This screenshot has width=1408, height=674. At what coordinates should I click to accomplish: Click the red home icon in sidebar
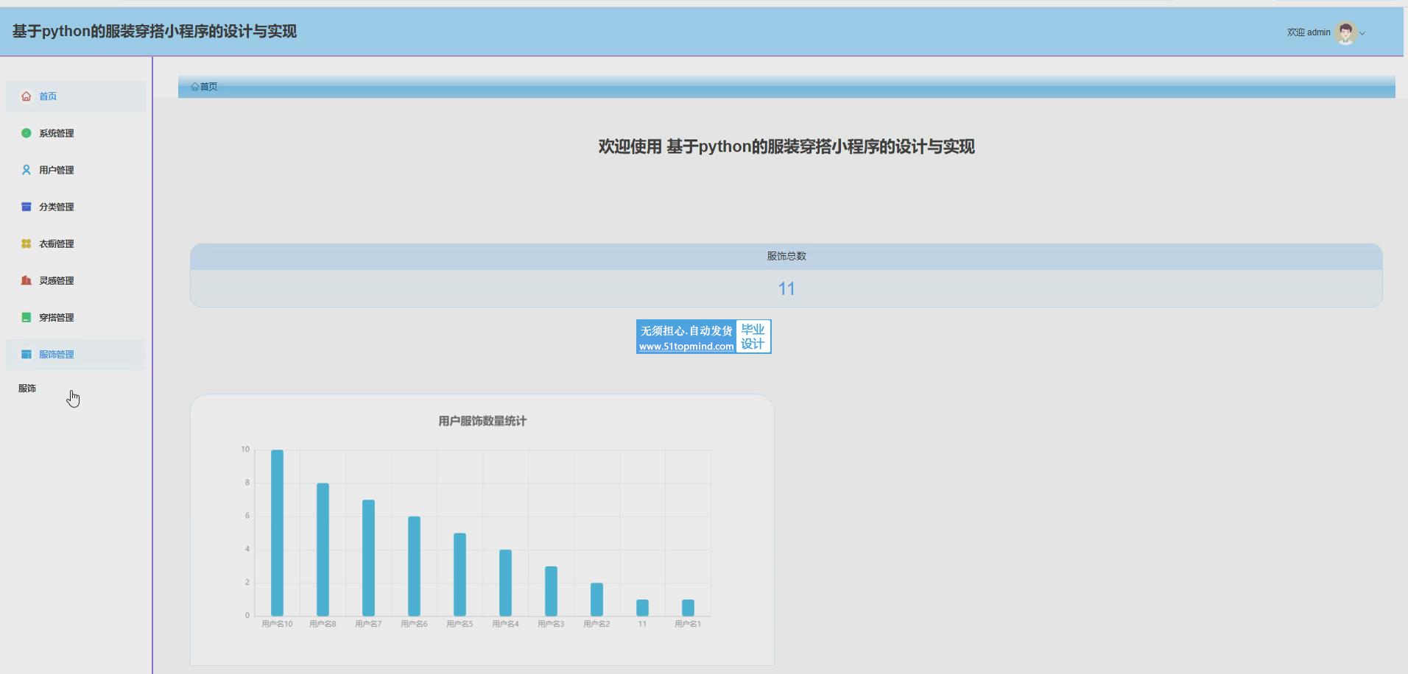[27, 96]
